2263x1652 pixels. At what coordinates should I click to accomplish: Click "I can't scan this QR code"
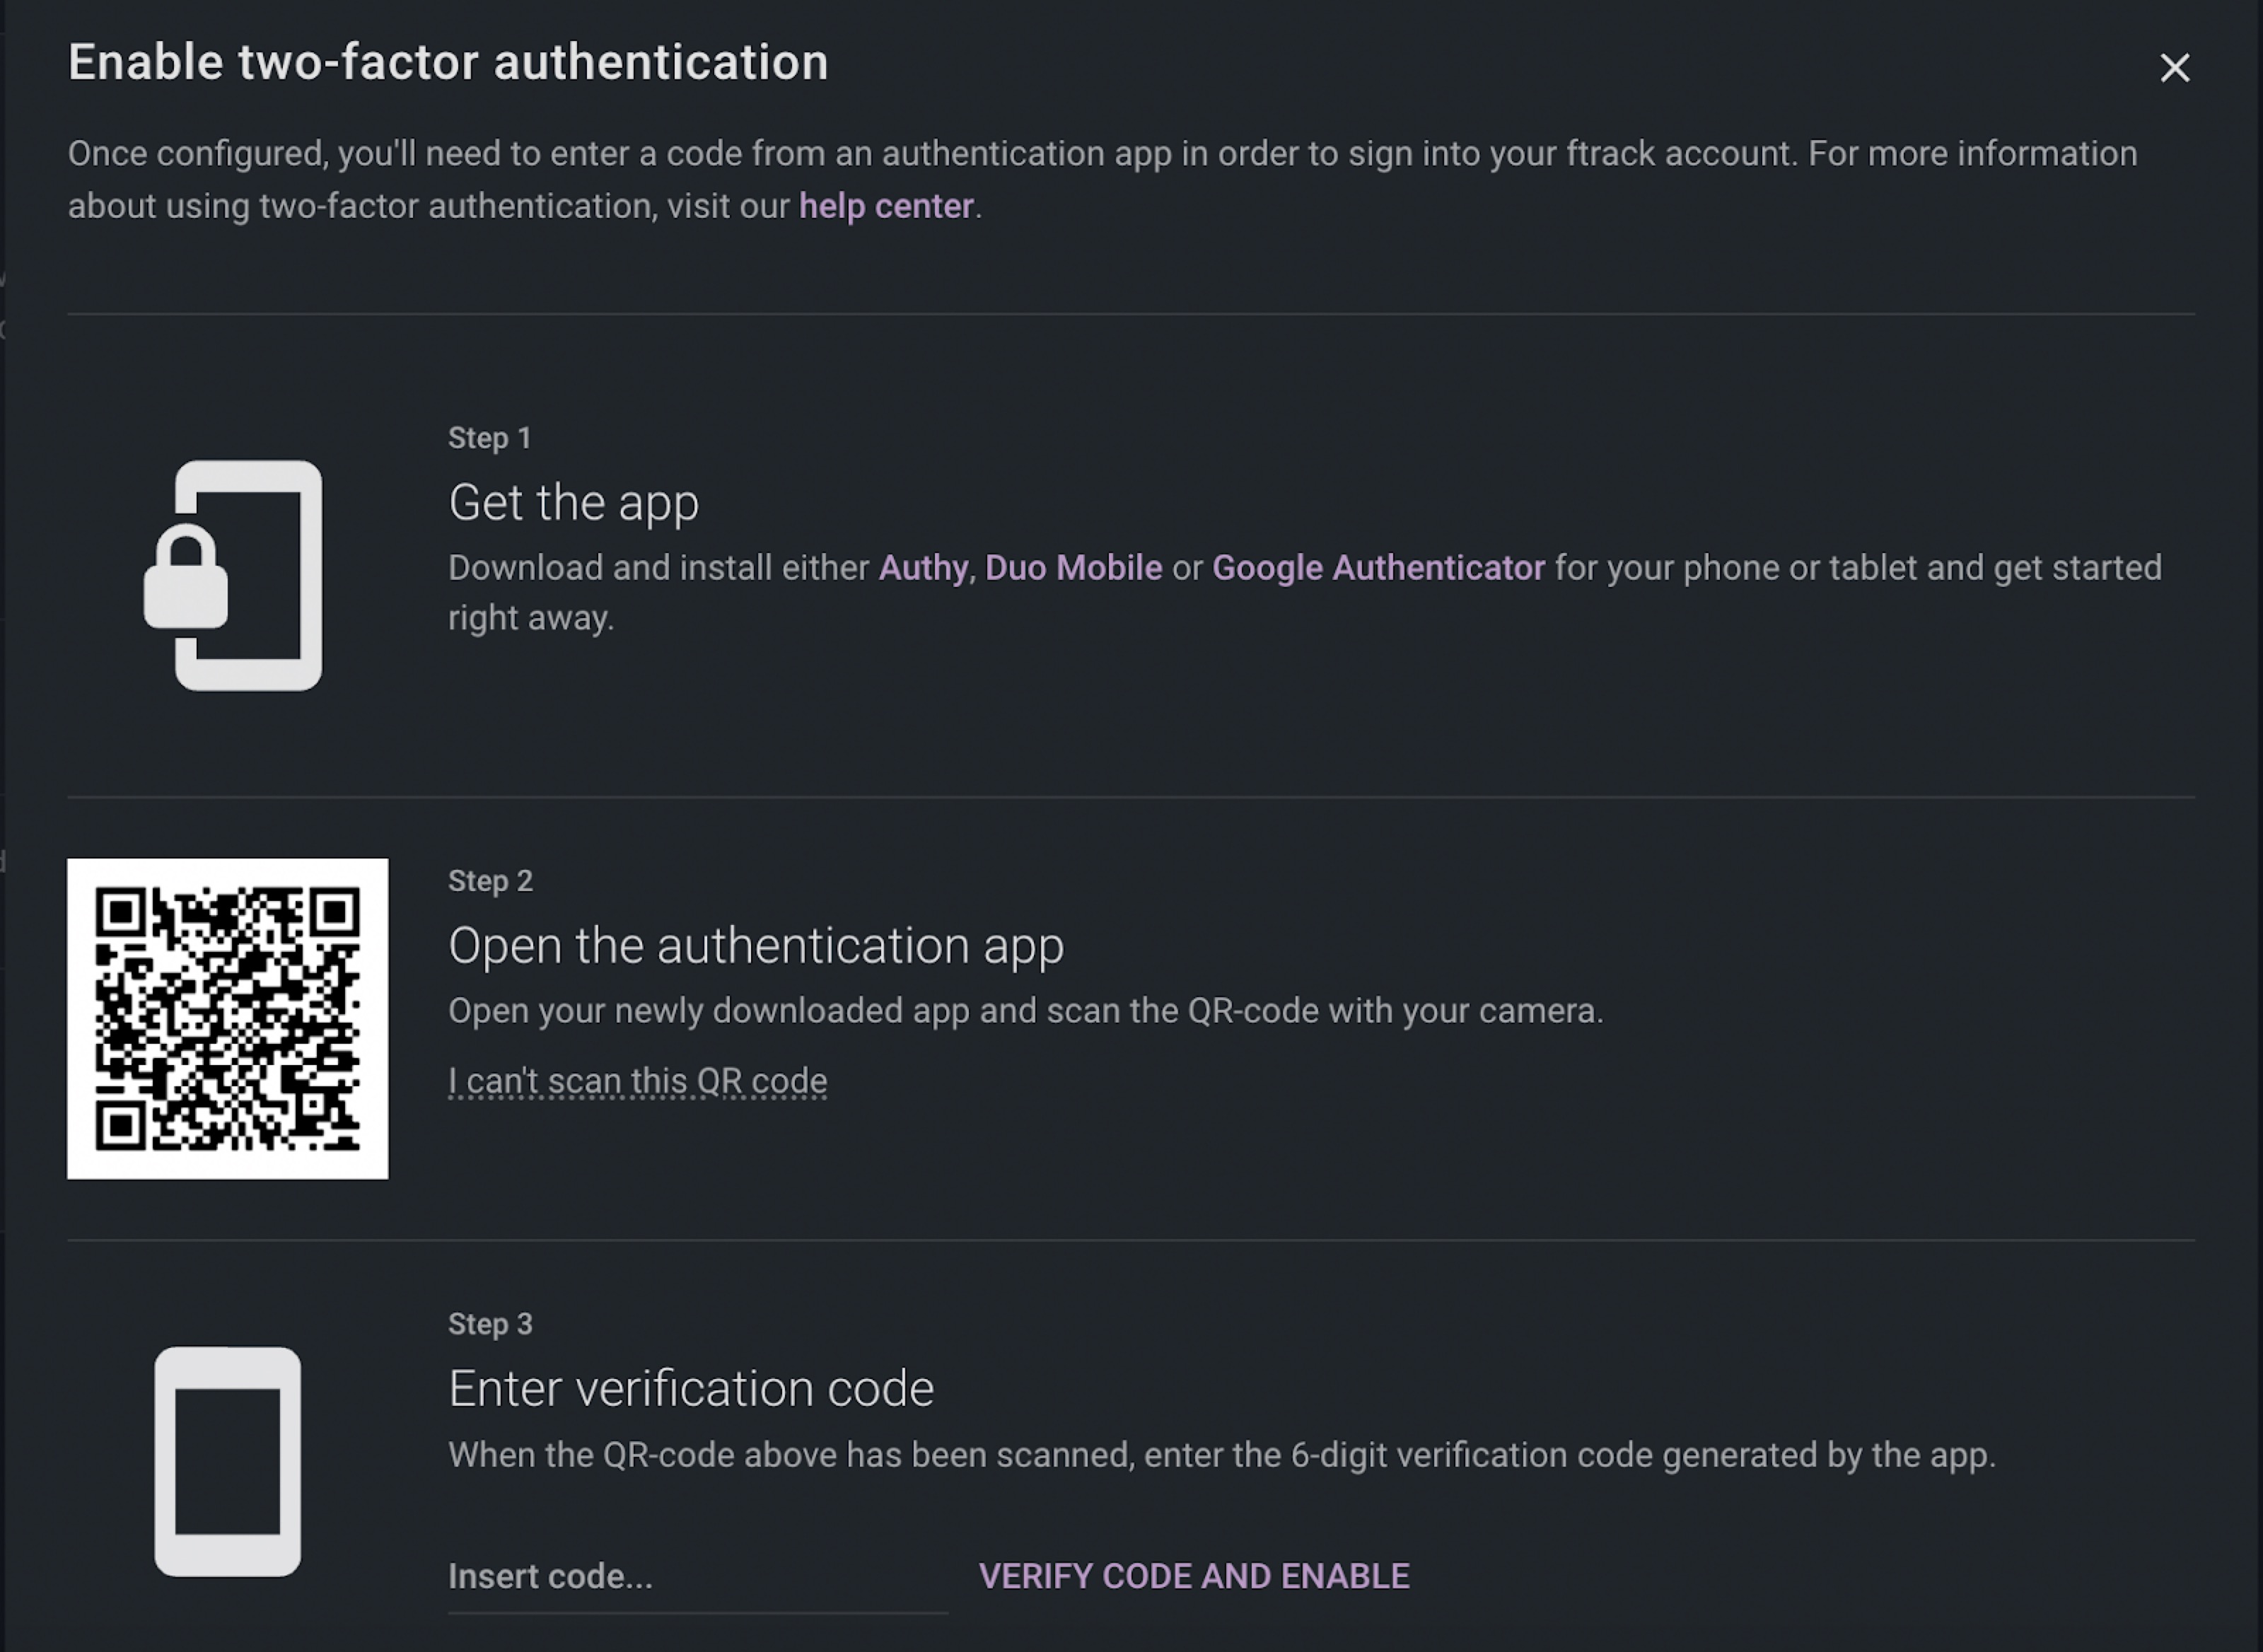[x=637, y=1081]
